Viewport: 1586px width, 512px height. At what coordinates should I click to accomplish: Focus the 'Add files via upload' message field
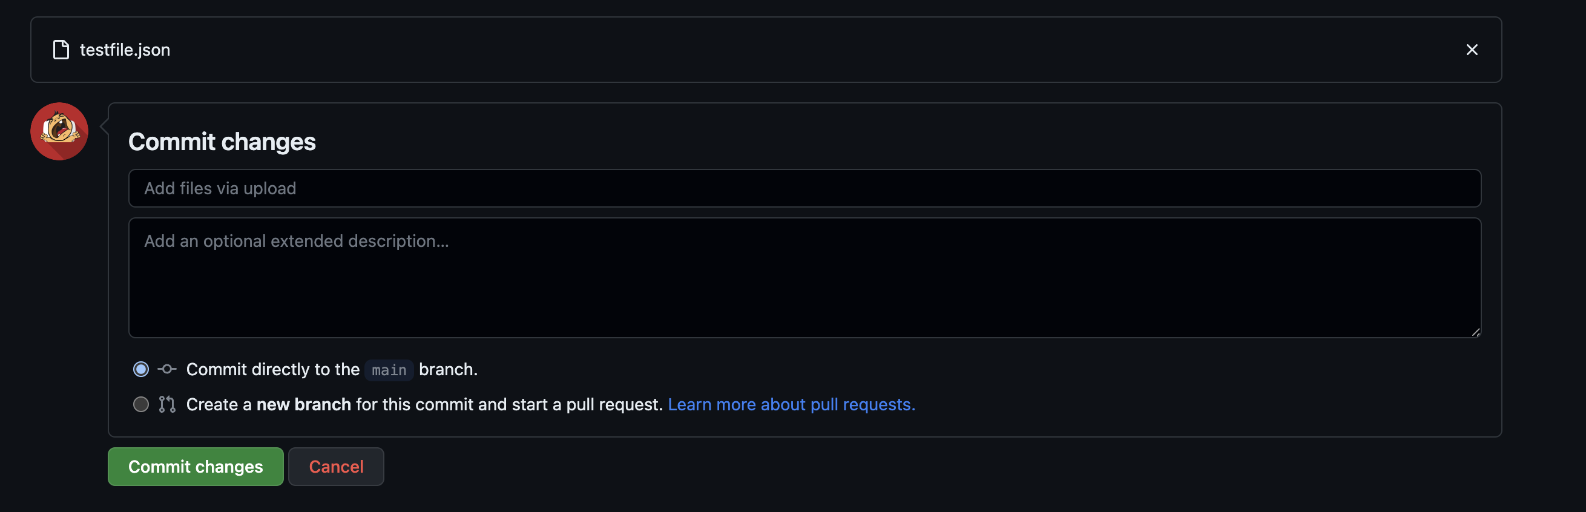pyautogui.click(x=804, y=188)
